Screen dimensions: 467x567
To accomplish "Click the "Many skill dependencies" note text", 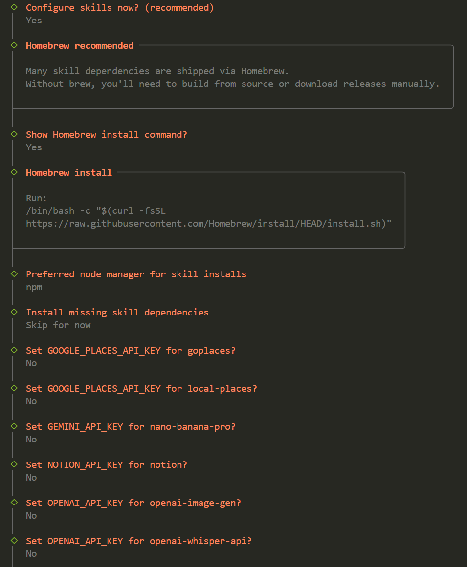I will 157,71.
